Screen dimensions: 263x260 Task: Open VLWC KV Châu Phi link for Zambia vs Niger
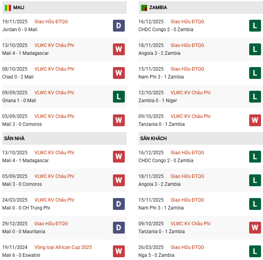[190, 93]
